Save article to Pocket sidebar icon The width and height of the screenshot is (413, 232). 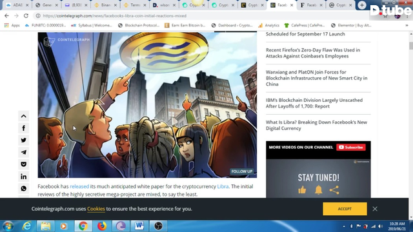coord(23,164)
